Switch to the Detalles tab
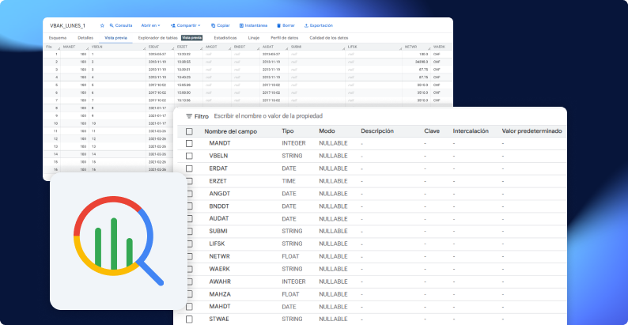This screenshot has width=628, height=325. 85,38
